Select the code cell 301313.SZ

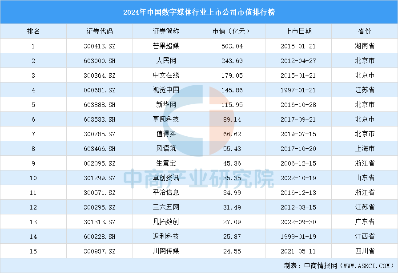[x=100, y=222]
